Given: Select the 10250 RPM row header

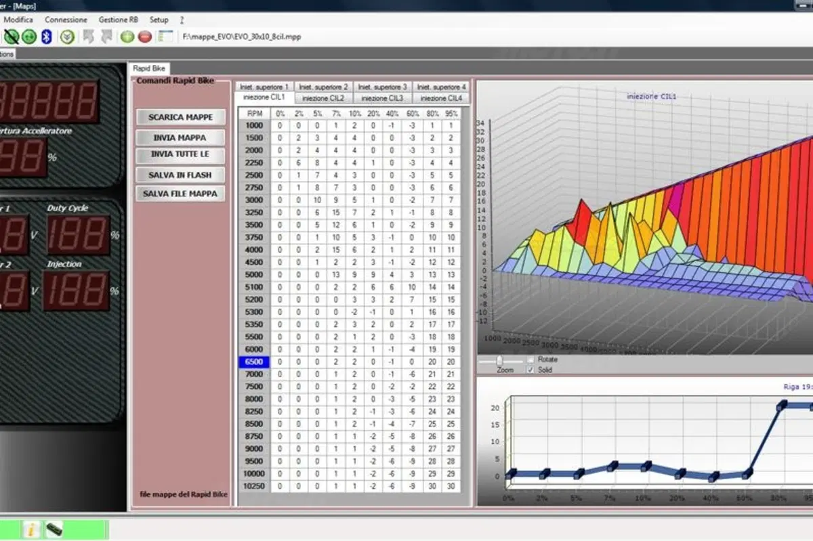Looking at the screenshot, I should point(254,486).
